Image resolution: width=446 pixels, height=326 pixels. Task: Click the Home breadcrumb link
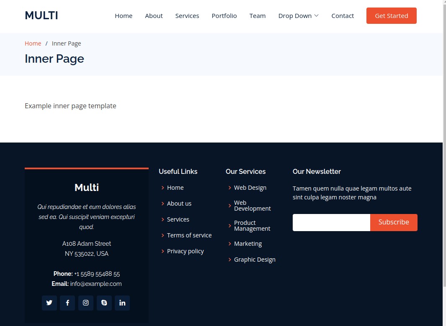[33, 43]
